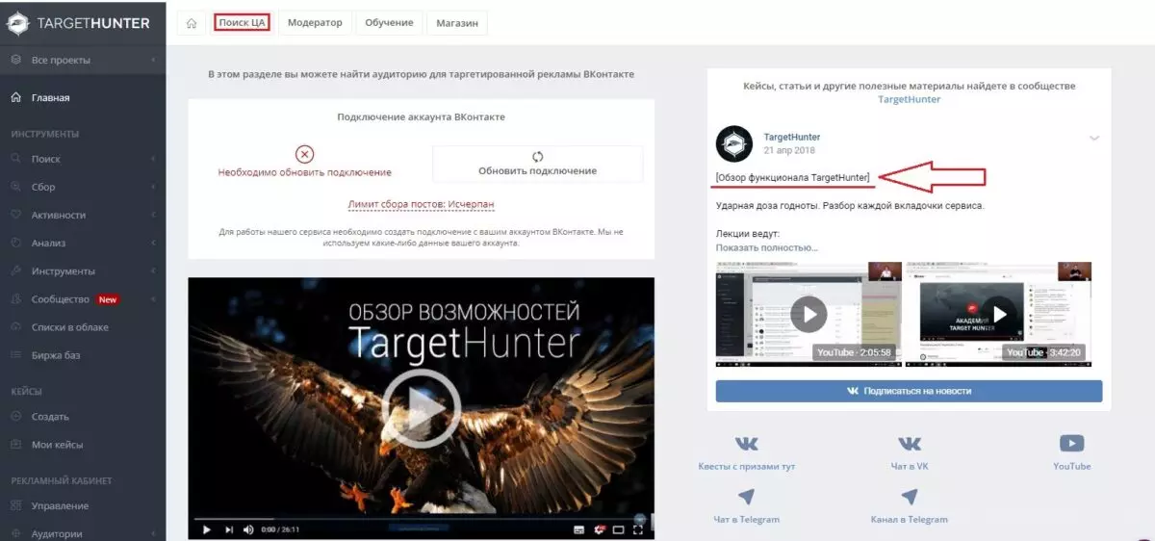
Task: Click the plus icon beside Создать
Action: tap(15, 417)
